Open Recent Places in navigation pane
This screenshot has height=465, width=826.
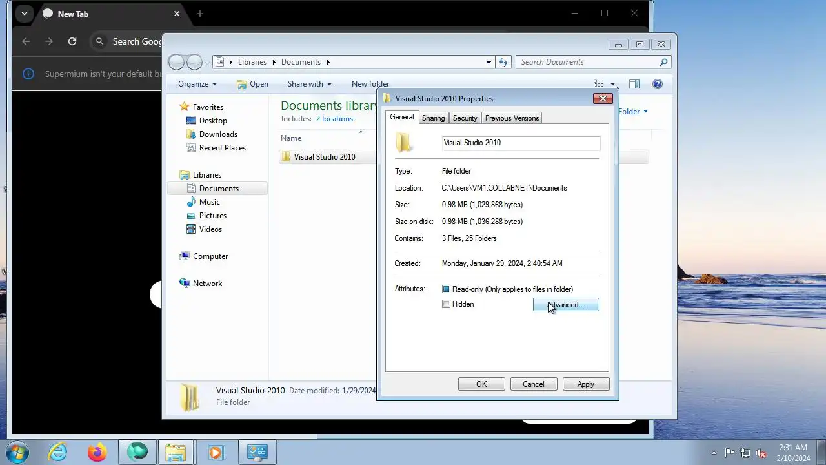[x=223, y=148]
